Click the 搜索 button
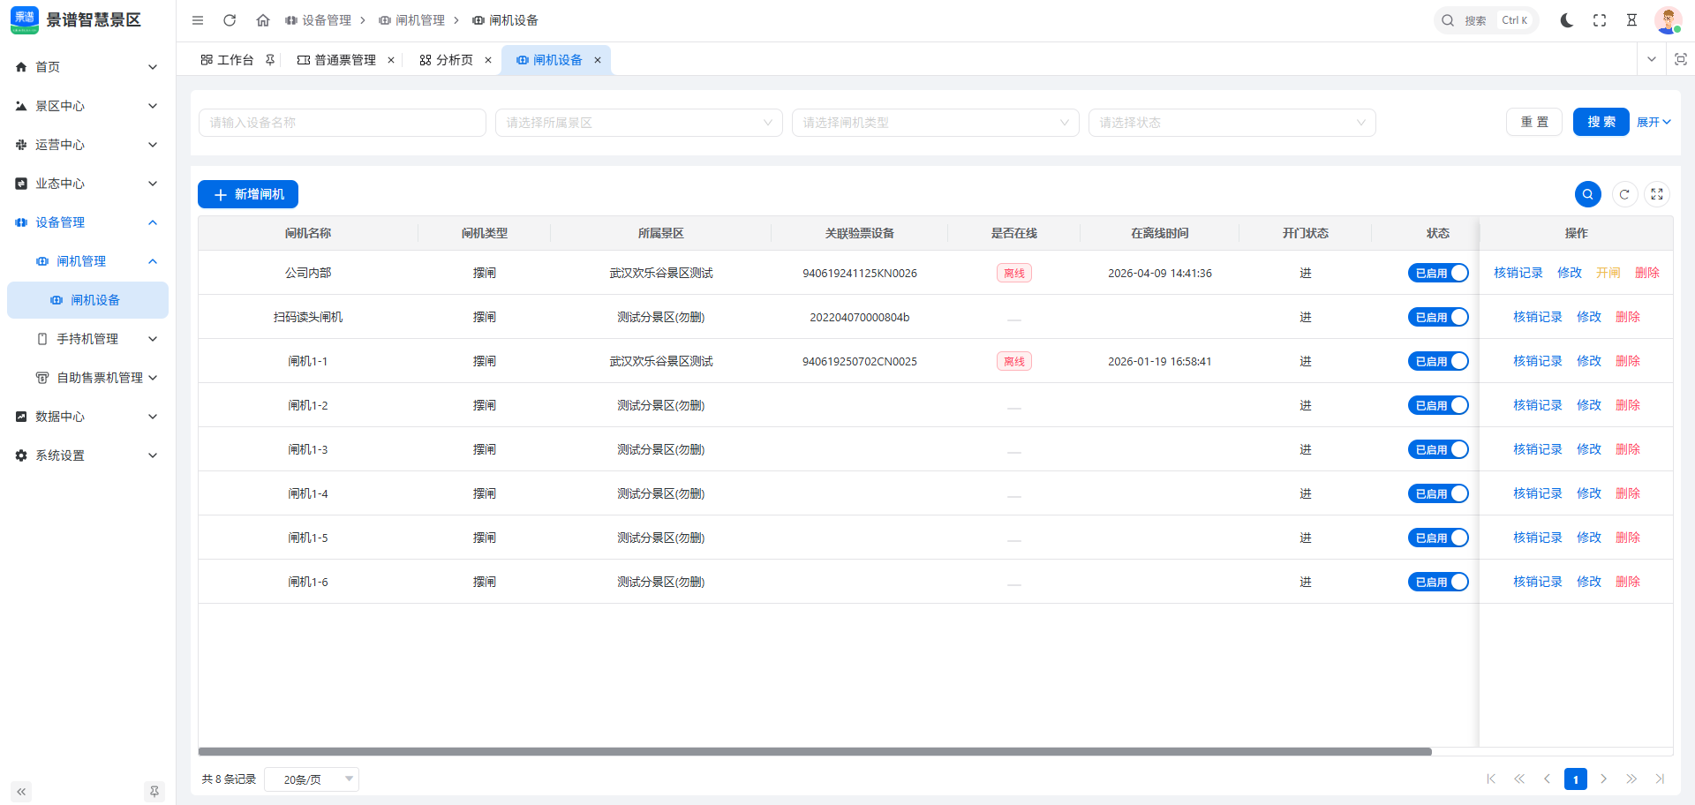 pyautogui.click(x=1601, y=122)
